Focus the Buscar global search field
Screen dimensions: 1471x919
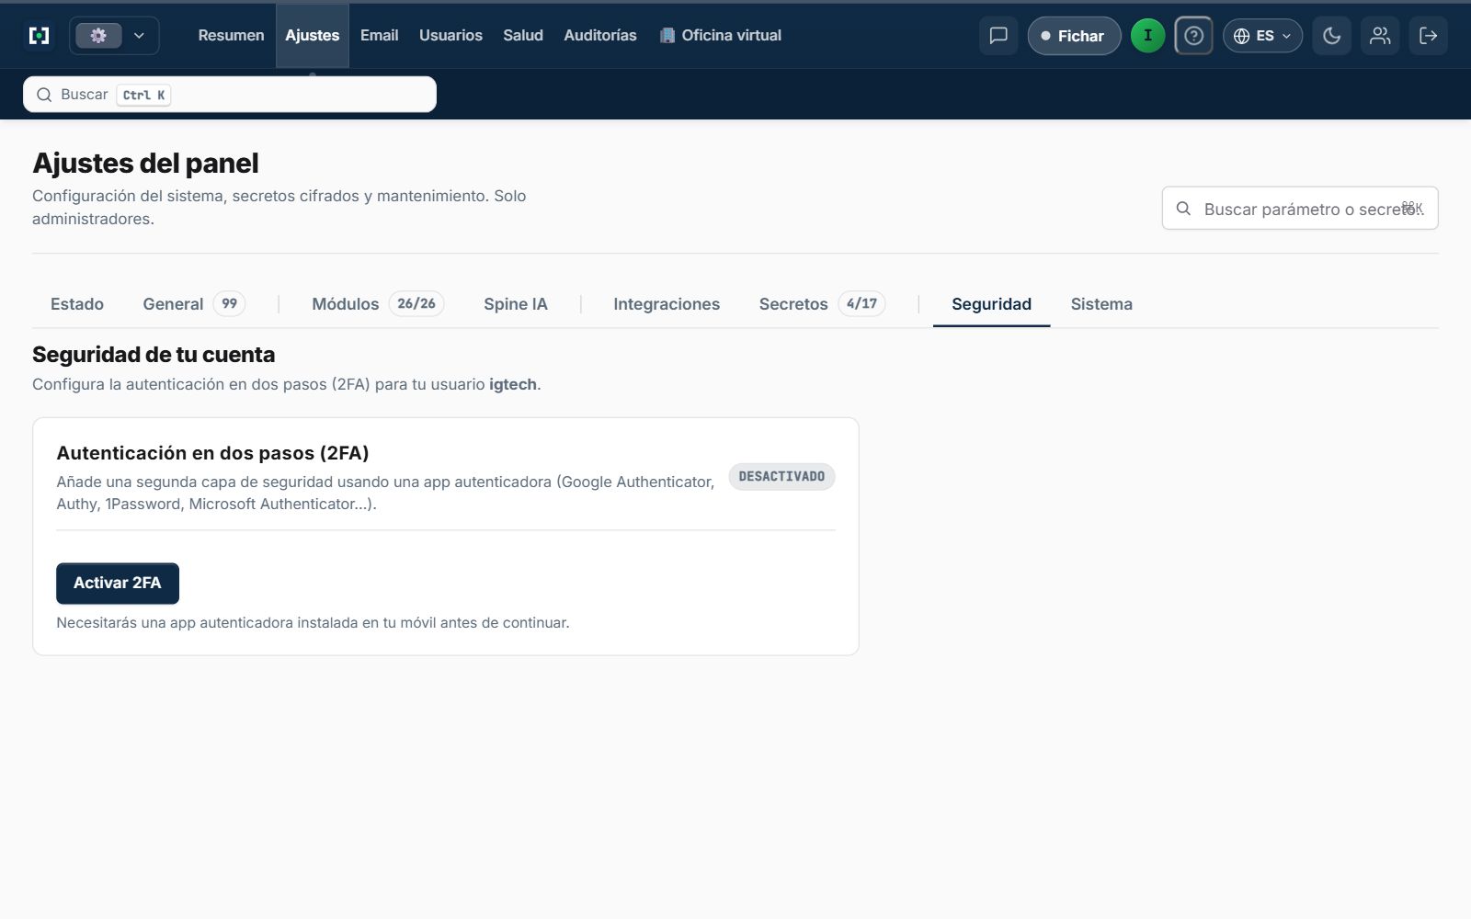coord(230,95)
